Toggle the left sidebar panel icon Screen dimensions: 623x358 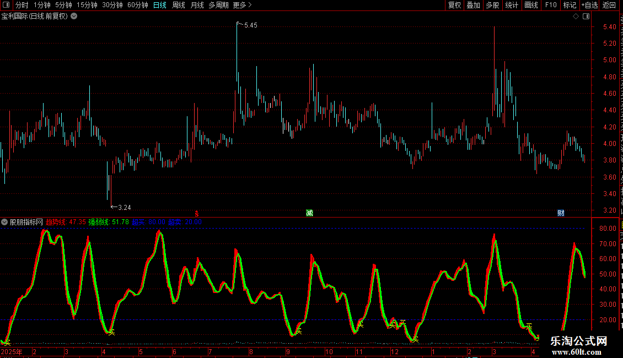6,5
